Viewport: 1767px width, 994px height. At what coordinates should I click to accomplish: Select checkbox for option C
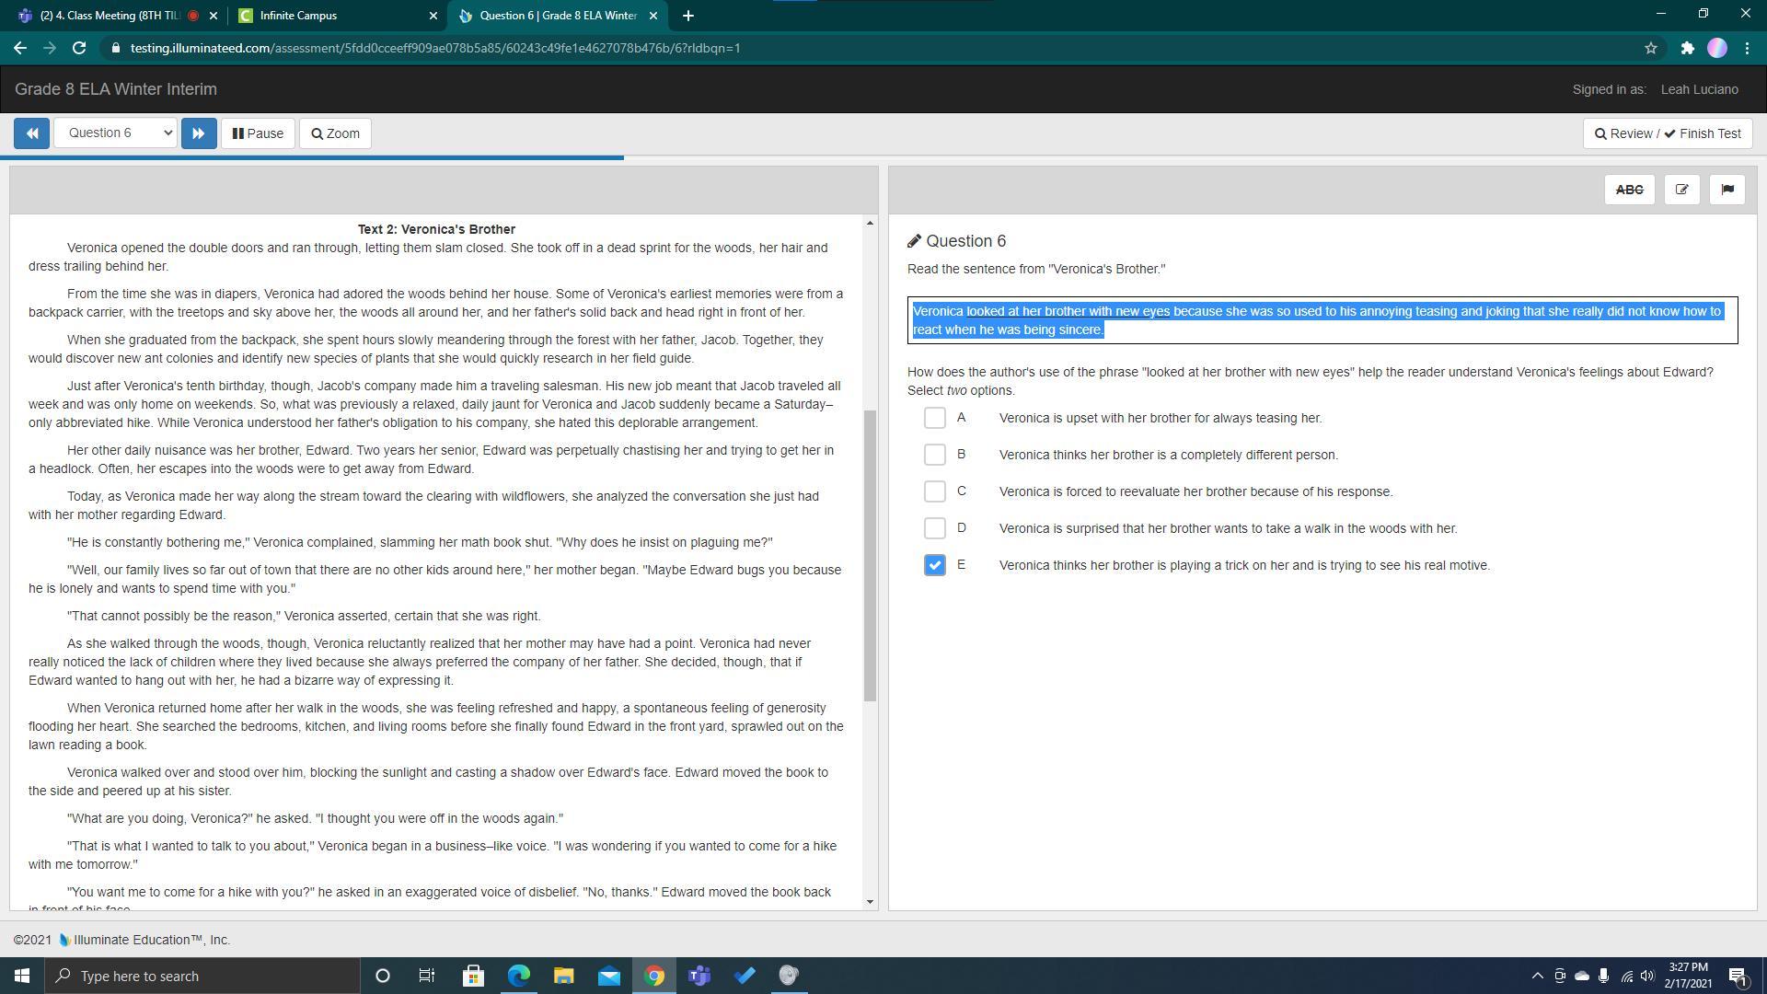(x=934, y=491)
